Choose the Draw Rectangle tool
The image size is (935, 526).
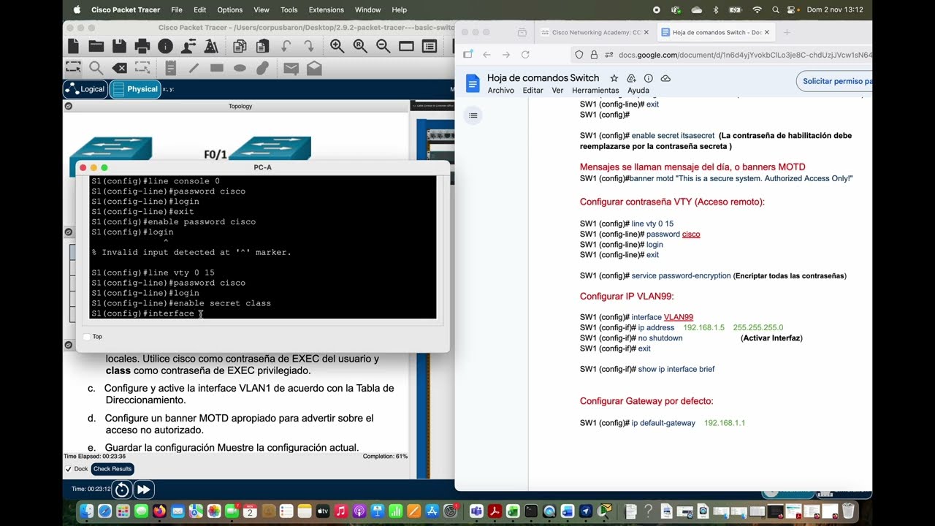coord(217,68)
